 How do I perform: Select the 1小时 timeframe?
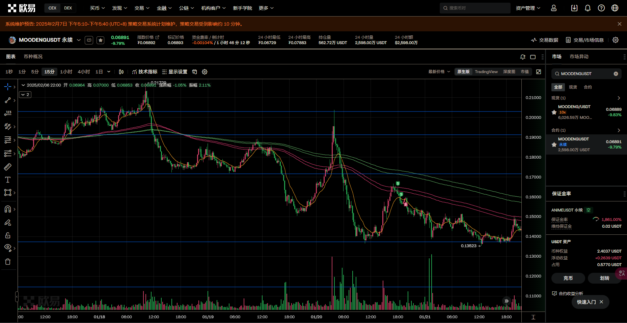click(66, 72)
